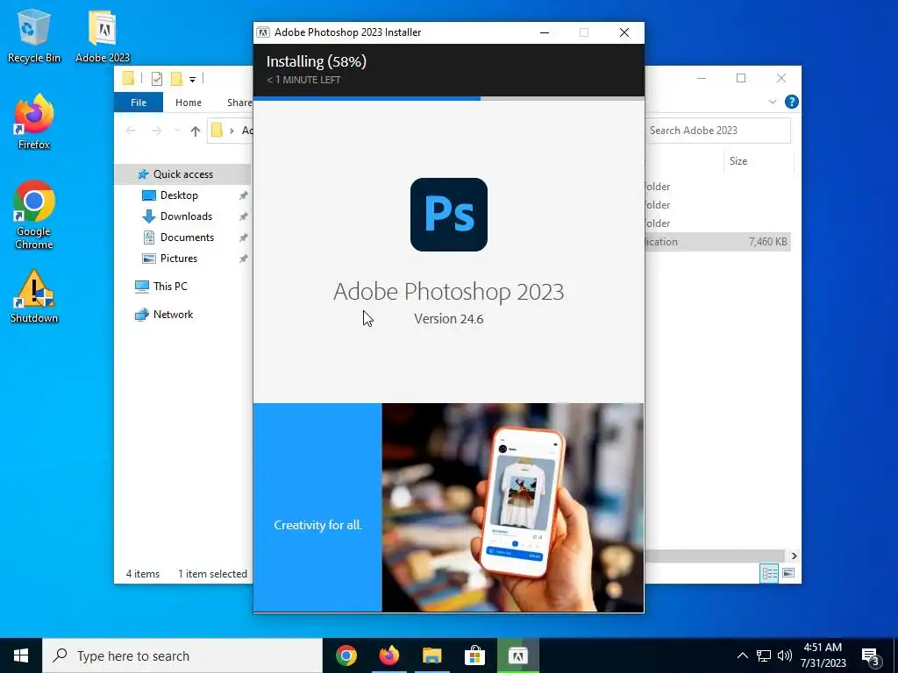Click the Photoshop Ps logo in the installer
The width and height of the screenshot is (898, 673).
tap(448, 215)
